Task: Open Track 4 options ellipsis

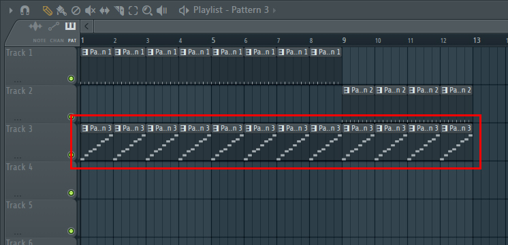Action: (x=18, y=195)
